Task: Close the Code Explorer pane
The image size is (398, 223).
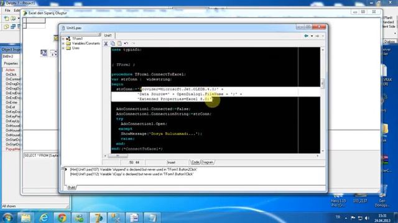Action: click(x=99, y=35)
